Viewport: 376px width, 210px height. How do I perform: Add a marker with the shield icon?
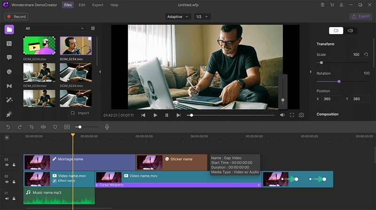coord(55,127)
